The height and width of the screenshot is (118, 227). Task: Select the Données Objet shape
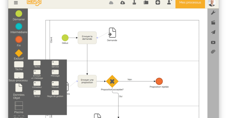tap(19, 88)
